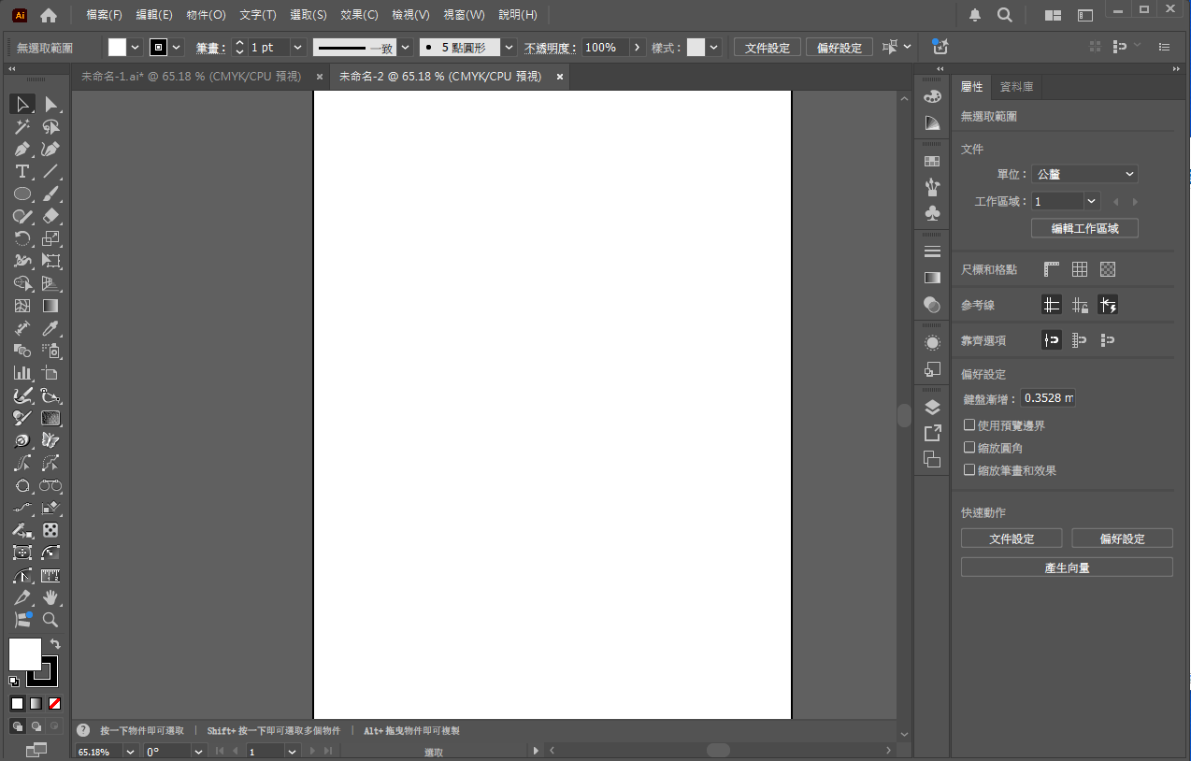The image size is (1191, 761).
Task: Select the Hand tool
Action: [50, 597]
